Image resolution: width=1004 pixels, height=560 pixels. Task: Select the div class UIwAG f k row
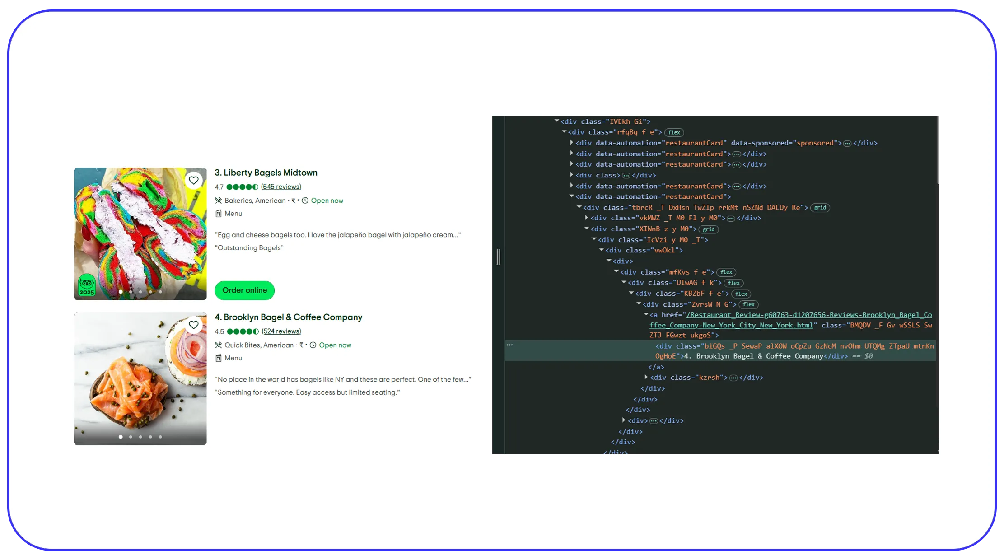coord(674,283)
